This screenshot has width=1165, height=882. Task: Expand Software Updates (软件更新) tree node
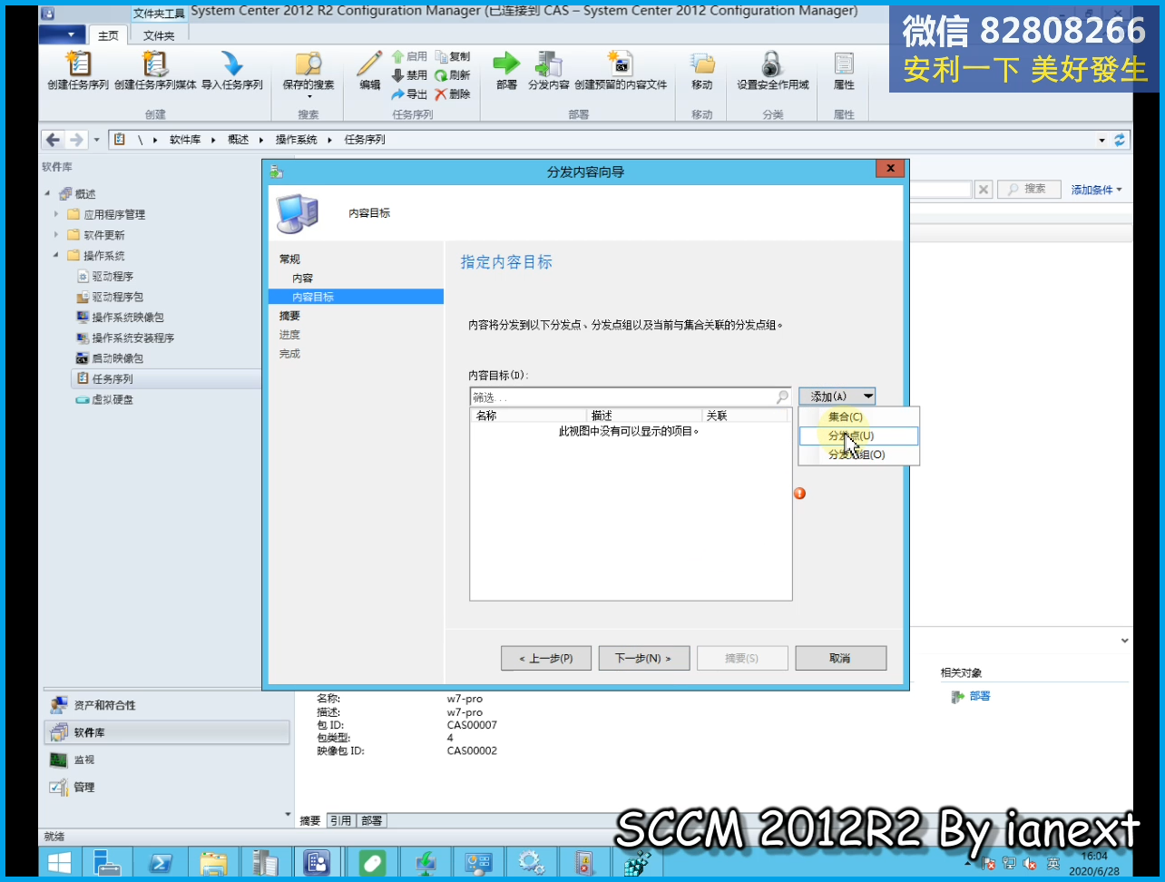coord(56,235)
